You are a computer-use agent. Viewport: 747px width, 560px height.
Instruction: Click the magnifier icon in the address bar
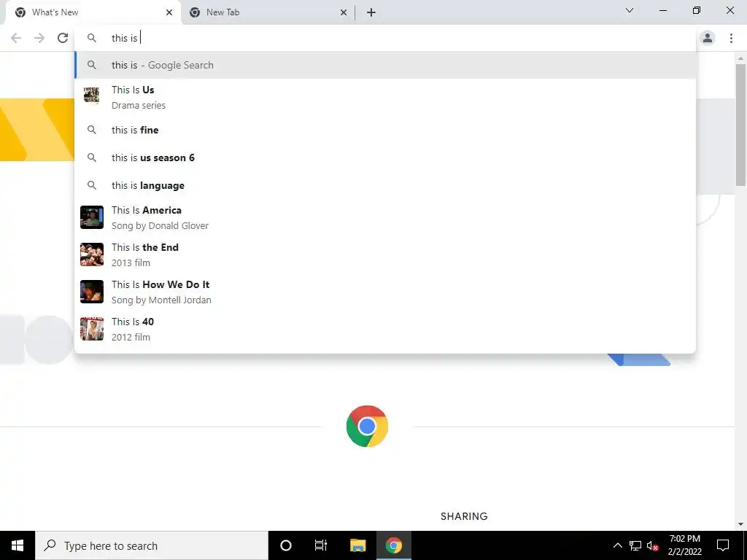tap(92, 38)
